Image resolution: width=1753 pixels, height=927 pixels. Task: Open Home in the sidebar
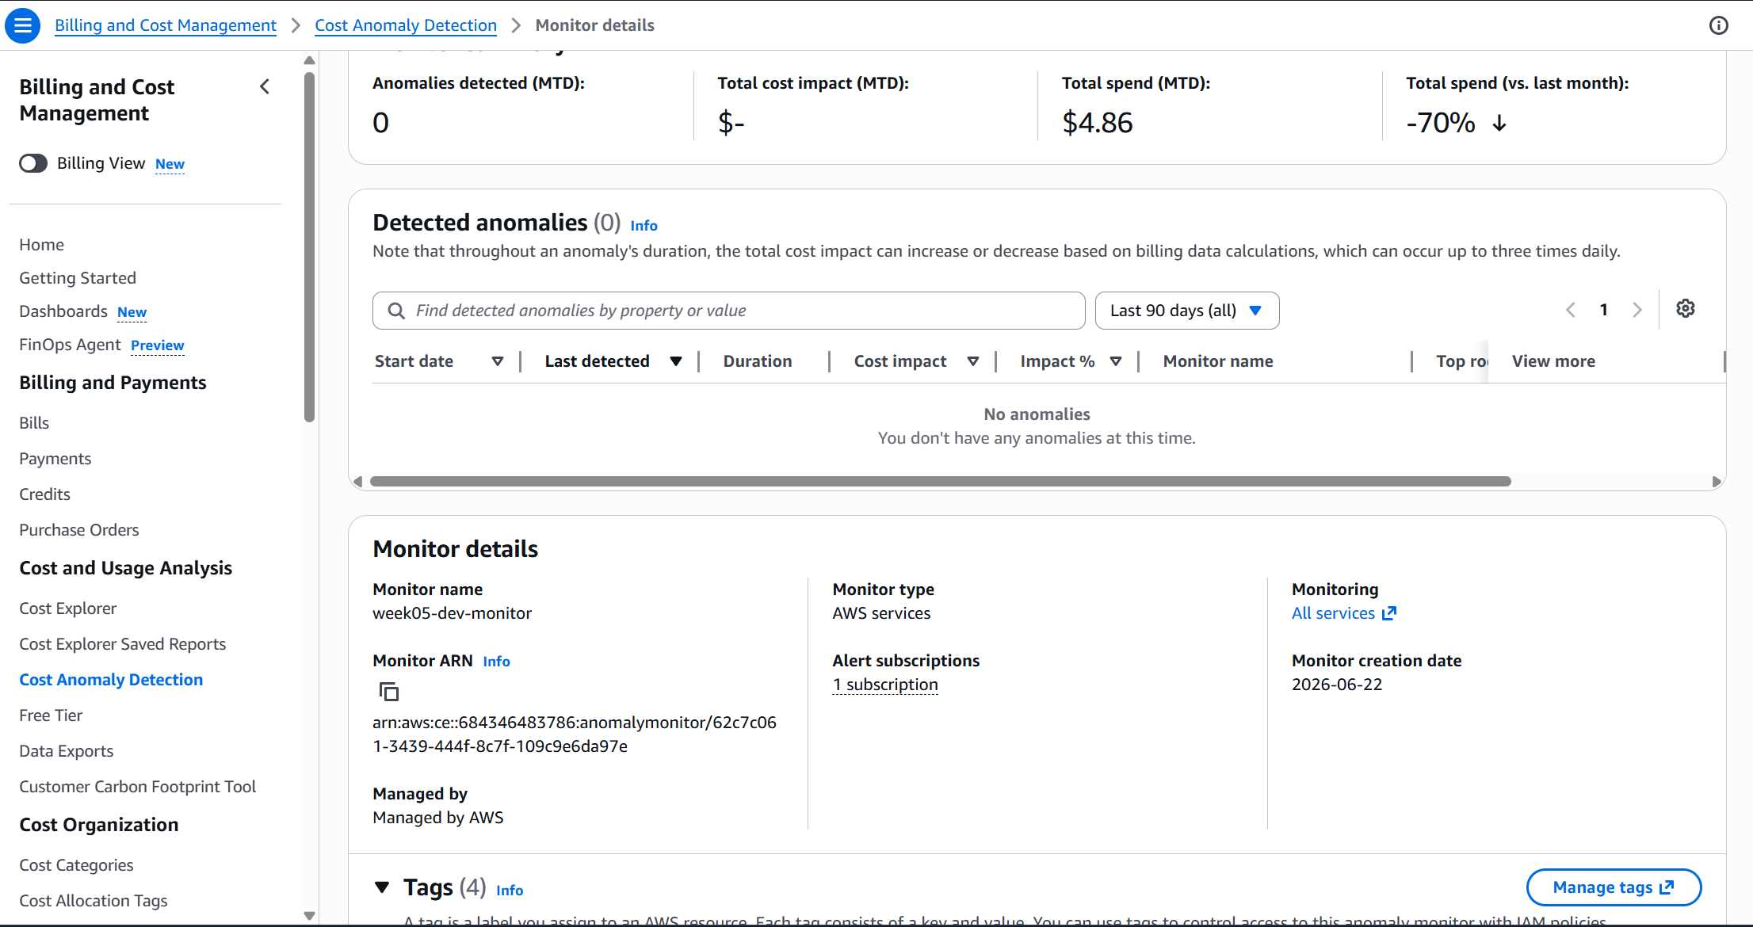click(41, 245)
